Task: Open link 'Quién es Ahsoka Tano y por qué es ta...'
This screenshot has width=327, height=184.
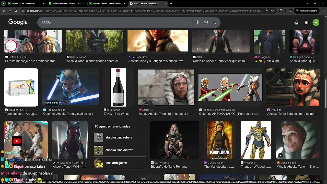Action: pos(220,61)
